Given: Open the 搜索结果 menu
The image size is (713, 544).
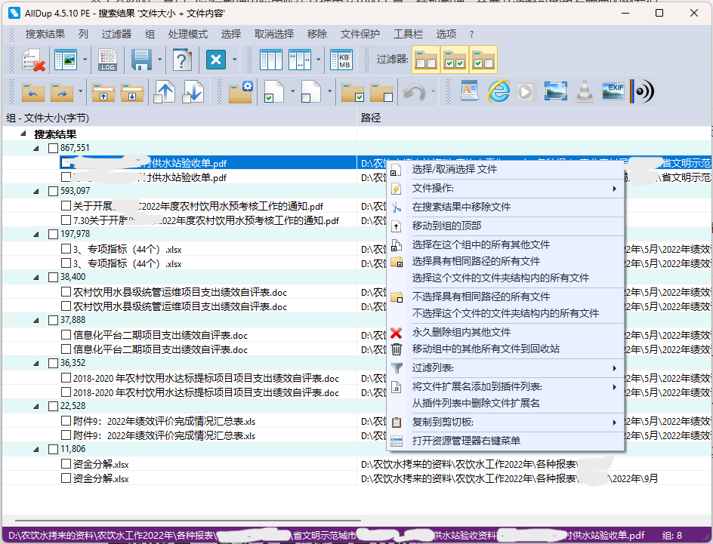Looking at the screenshot, I should 45,34.
